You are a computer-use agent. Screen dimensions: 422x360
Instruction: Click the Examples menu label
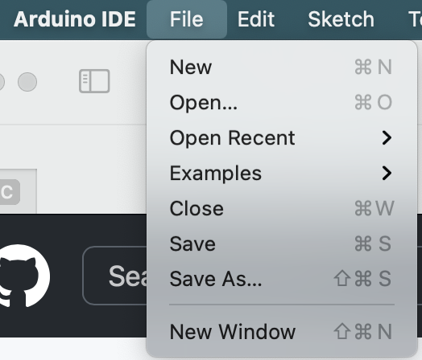click(x=216, y=174)
